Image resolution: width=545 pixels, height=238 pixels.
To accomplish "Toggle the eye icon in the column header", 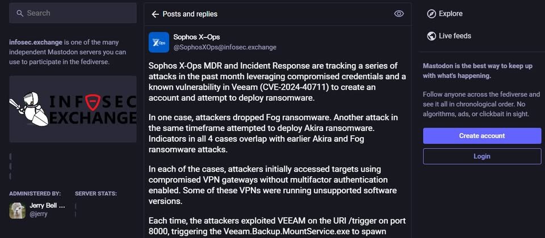I will pyautogui.click(x=399, y=14).
